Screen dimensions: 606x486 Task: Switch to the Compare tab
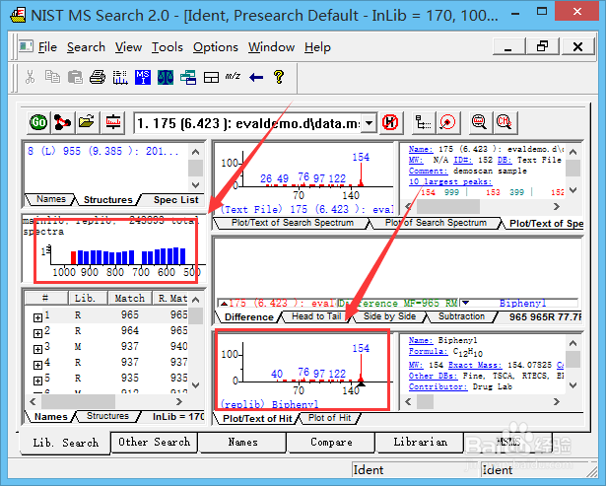[x=331, y=442]
